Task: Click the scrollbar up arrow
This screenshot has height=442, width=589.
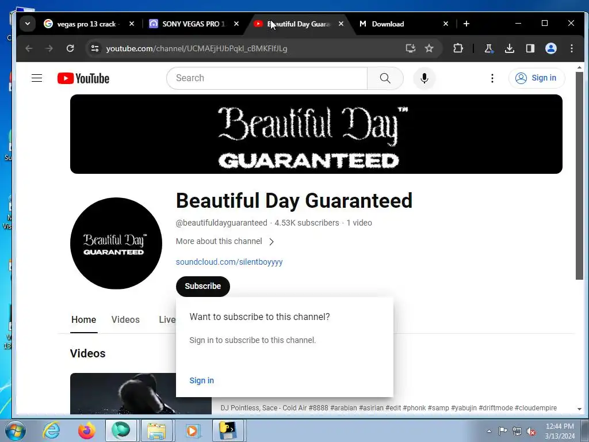Action: tap(579, 68)
